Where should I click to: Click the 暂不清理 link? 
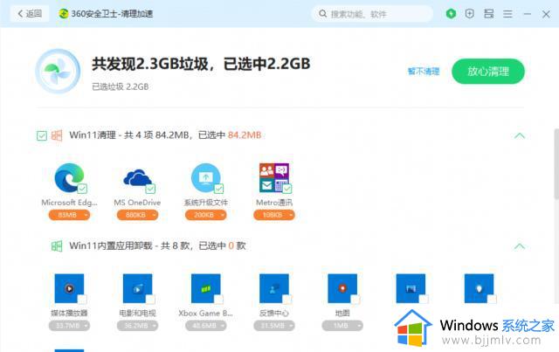[x=424, y=72]
